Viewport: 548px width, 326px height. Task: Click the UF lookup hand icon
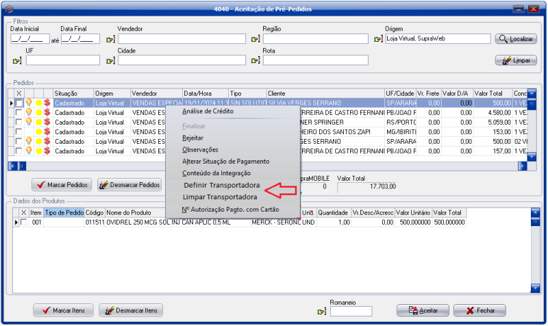(x=18, y=61)
